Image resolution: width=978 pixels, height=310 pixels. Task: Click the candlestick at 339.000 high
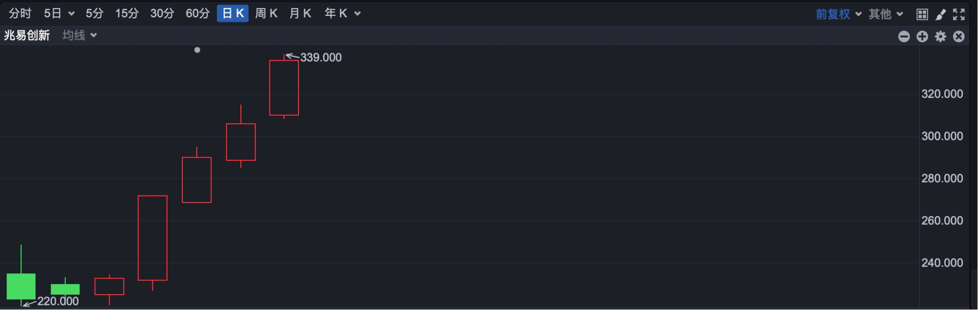point(284,88)
